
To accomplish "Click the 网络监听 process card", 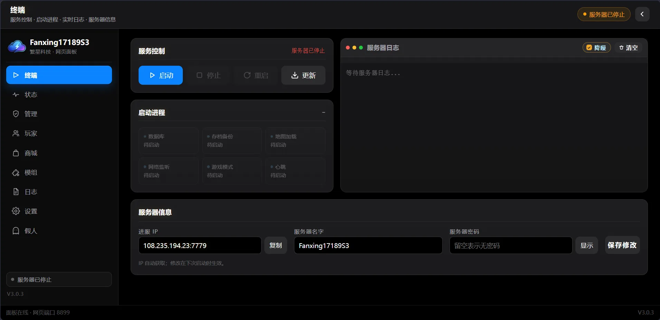I will coord(169,171).
